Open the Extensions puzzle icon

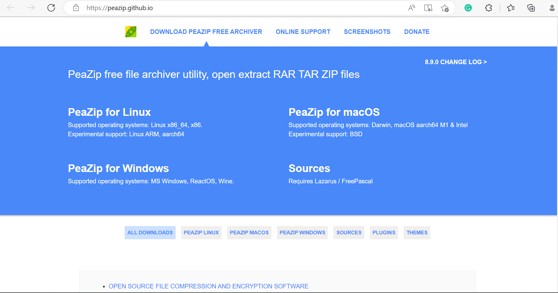click(489, 8)
